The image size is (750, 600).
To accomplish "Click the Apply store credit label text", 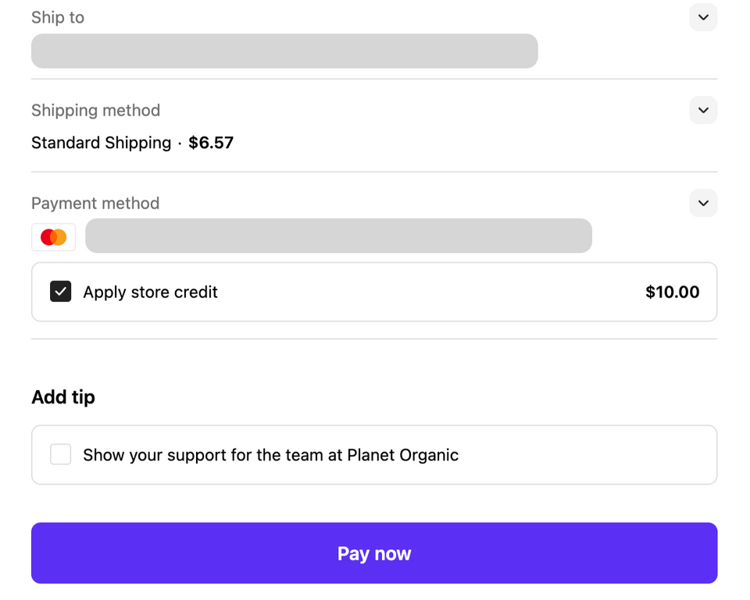I will (151, 292).
